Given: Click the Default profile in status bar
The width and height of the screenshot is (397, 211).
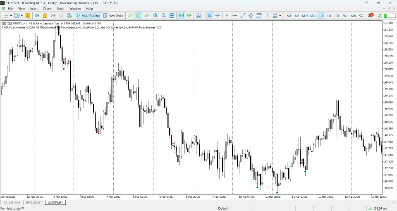Looking at the screenshot, I should pos(223,209).
